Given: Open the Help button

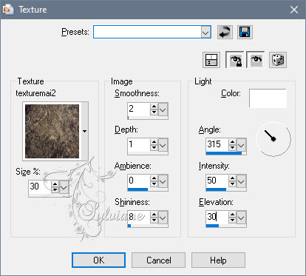Looking at the screenshot, I should click(218, 260).
